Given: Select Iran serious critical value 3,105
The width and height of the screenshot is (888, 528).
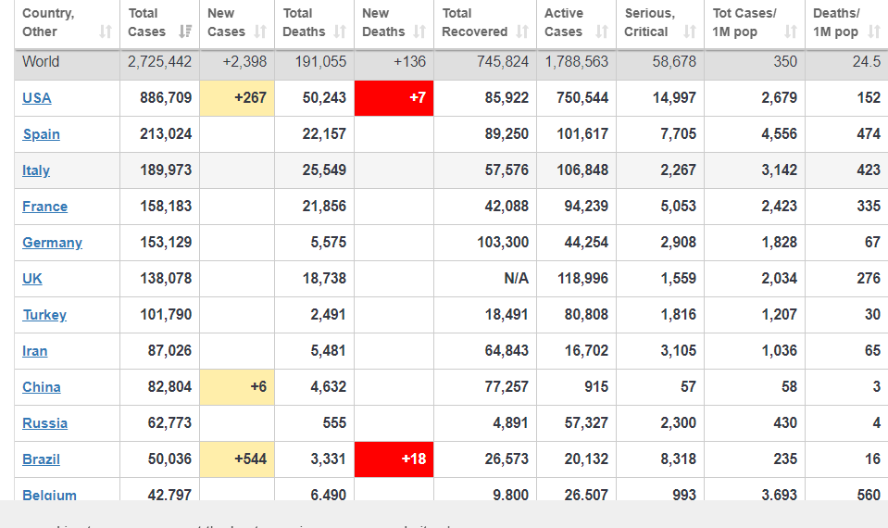Looking at the screenshot, I should pyautogui.click(x=679, y=351).
